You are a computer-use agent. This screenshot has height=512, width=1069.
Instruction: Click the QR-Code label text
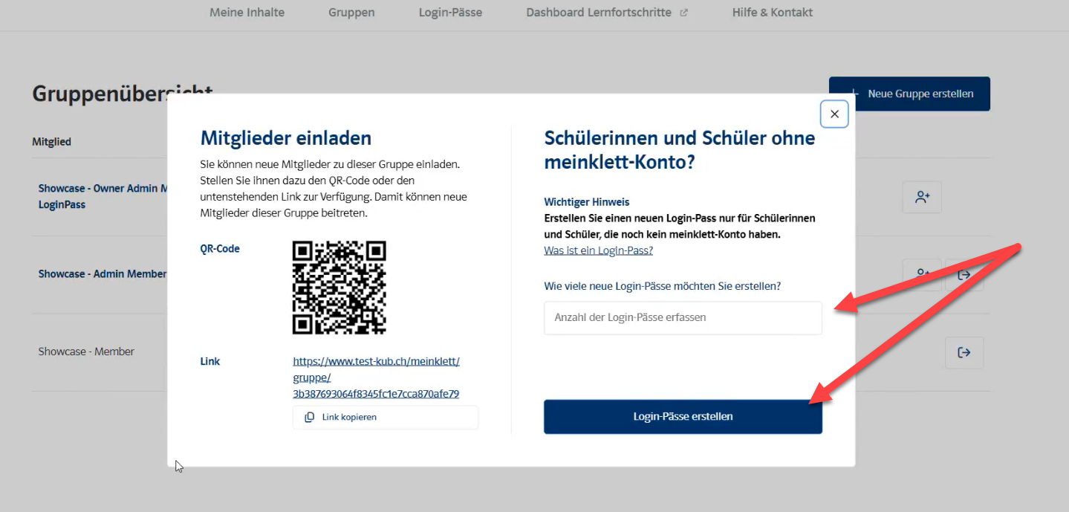pyautogui.click(x=220, y=249)
